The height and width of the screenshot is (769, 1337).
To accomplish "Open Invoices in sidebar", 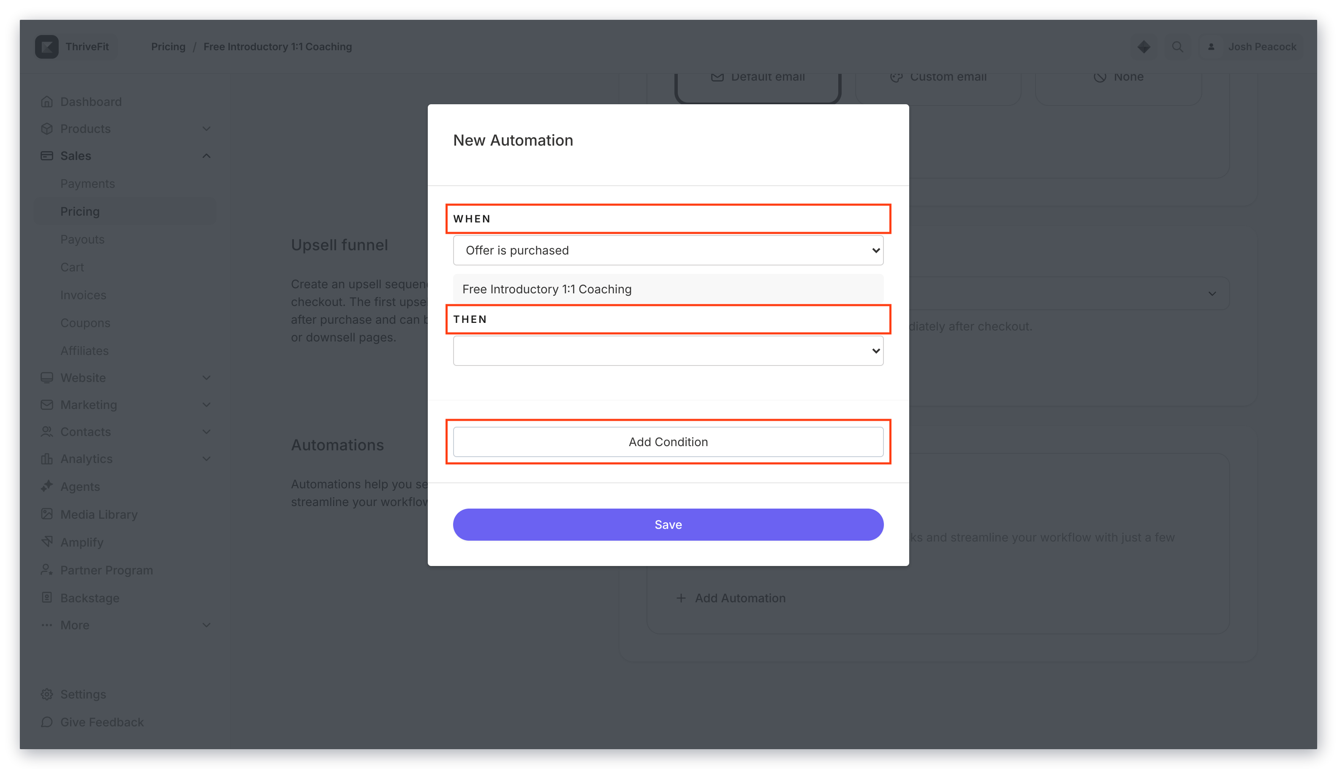I will (83, 295).
